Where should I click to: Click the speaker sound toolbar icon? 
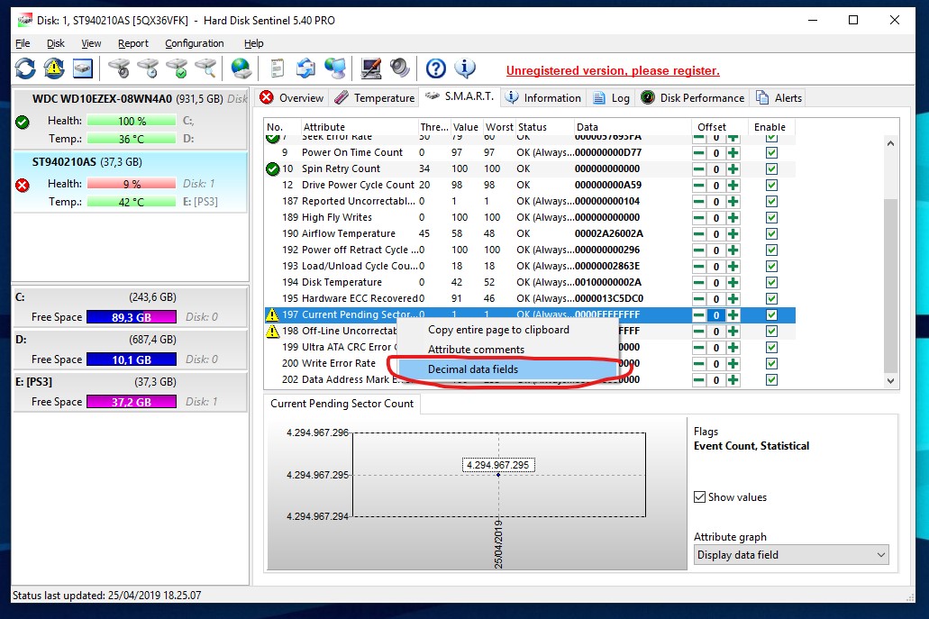400,68
